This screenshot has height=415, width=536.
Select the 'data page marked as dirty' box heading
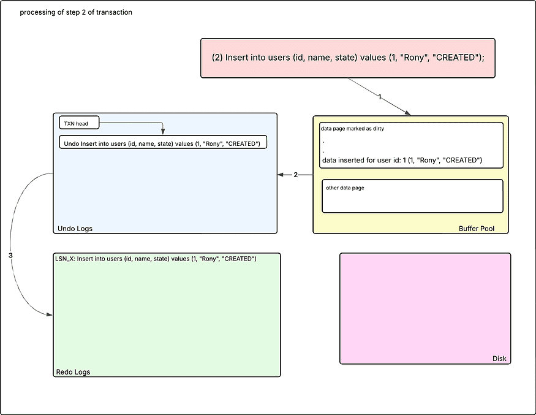tap(353, 129)
